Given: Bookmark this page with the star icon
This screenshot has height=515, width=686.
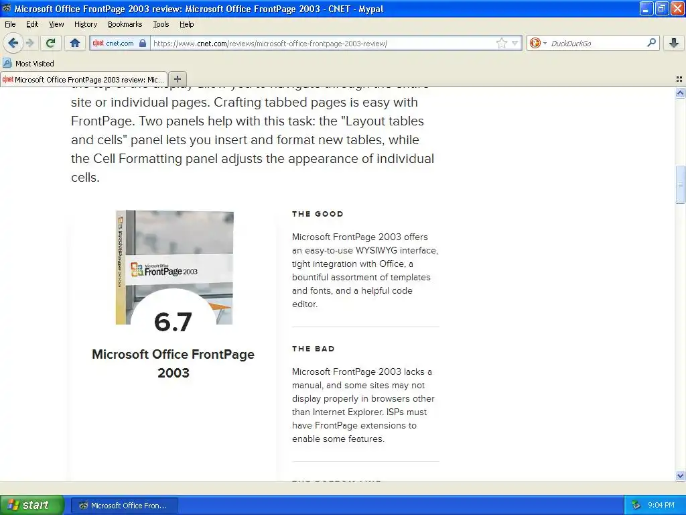Looking at the screenshot, I should [x=501, y=43].
